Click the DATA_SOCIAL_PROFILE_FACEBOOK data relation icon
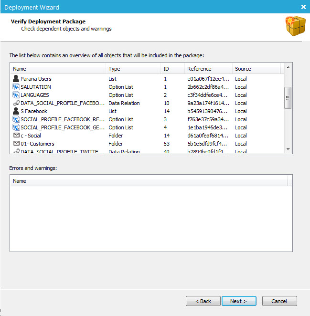The image size is (310, 316). [16, 103]
